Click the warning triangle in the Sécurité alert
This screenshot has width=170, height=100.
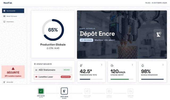(x=13, y=68)
